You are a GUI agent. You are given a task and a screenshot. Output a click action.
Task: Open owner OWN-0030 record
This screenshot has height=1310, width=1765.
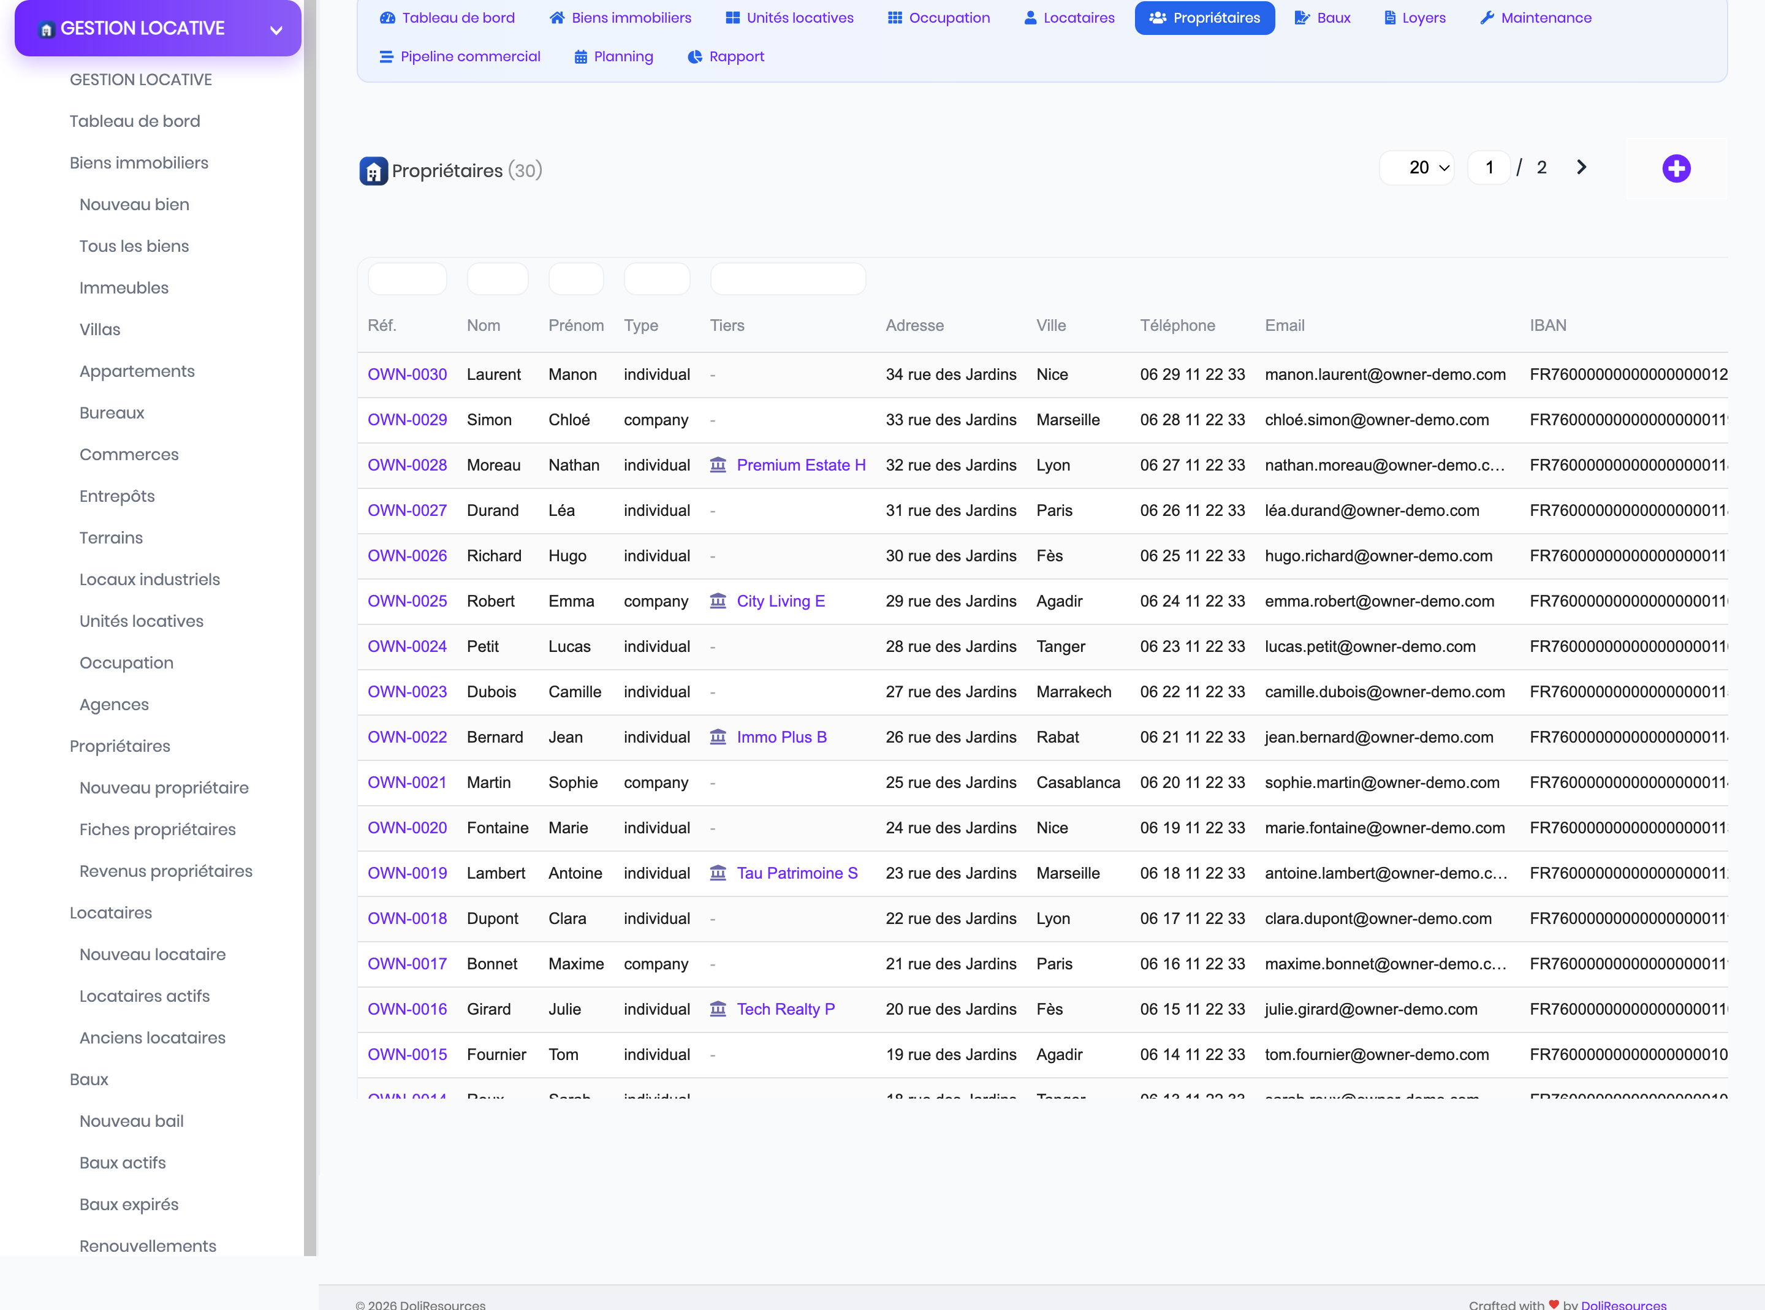408,374
